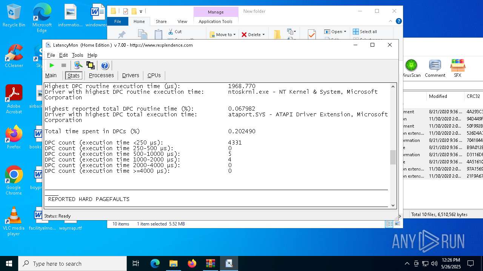Viewport: 483px width, 271px height.
Task: Open the volume icon in system tray
Action: tap(434, 263)
